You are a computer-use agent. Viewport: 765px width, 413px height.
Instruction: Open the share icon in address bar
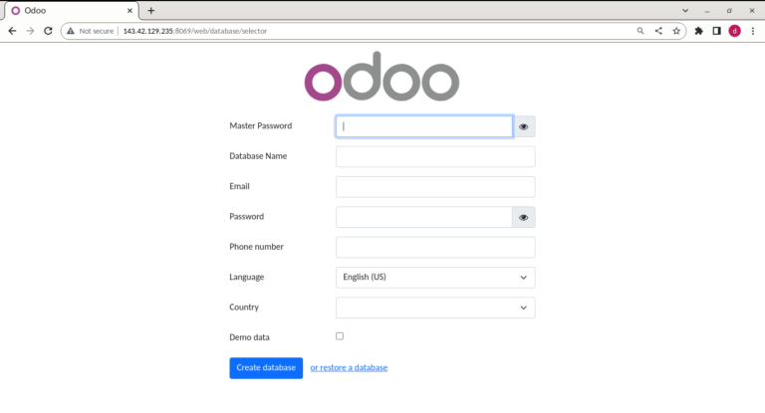click(x=658, y=31)
